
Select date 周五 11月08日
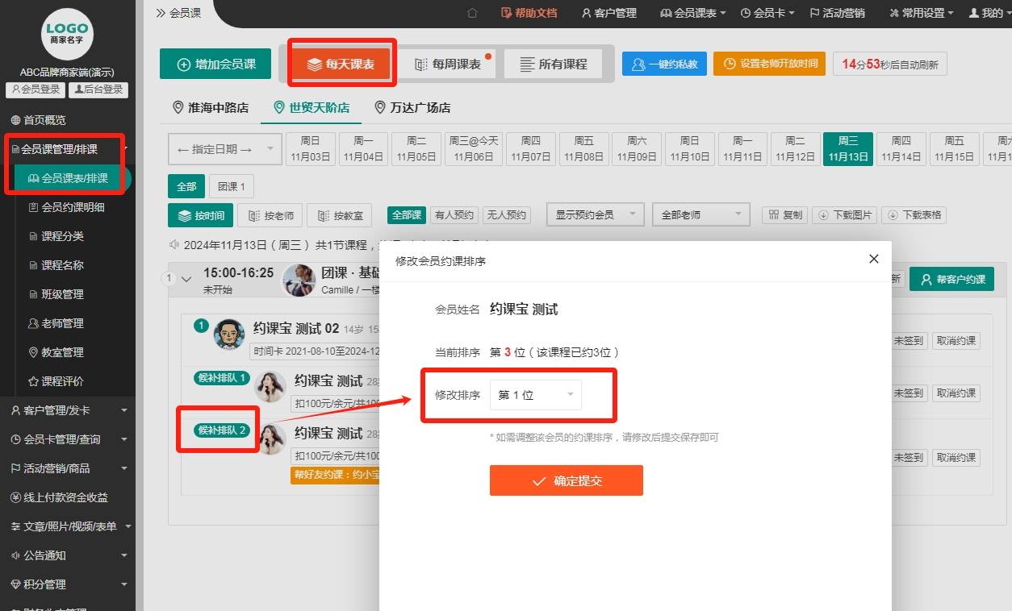click(x=584, y=149)
